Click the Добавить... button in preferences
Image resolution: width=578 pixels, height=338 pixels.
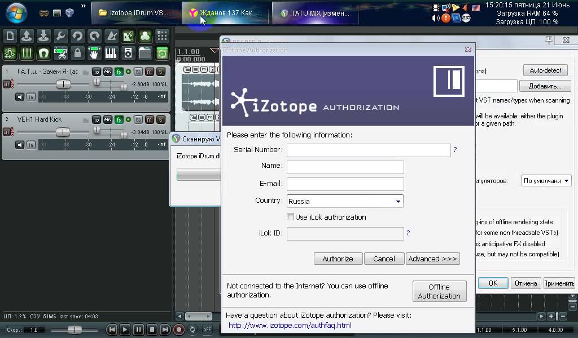pos(545,86)
